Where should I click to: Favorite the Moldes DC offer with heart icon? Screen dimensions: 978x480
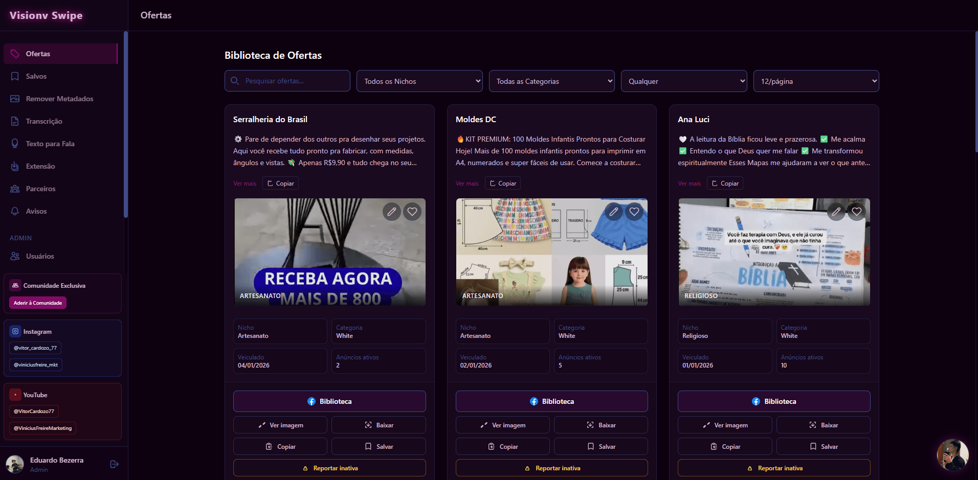pos(634,211)
